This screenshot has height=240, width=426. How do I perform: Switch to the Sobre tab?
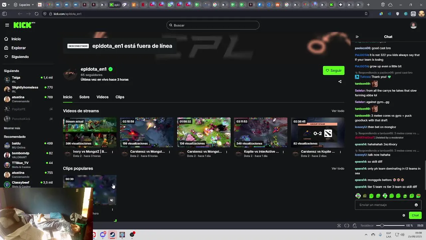click(84, 97)
